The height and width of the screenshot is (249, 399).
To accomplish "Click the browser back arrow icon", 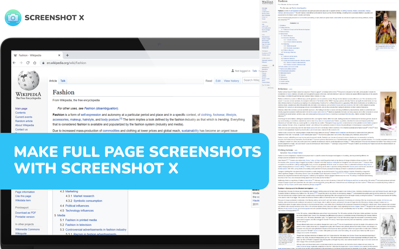I will (14, 63).
